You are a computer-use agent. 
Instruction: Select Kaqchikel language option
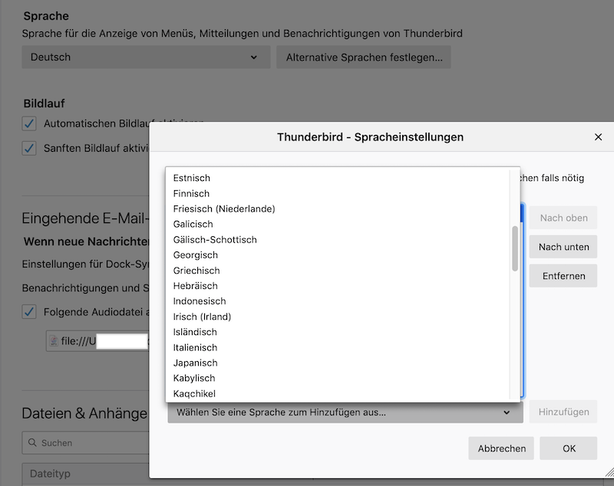pyautogui.click(x=338, y=394)
